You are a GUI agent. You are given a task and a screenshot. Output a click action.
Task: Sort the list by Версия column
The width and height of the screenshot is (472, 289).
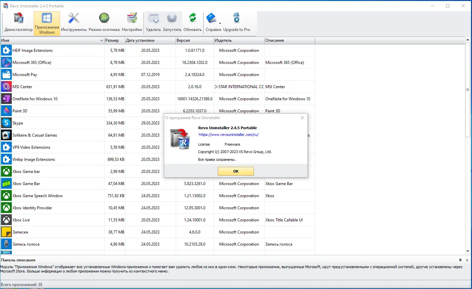point(195,40)
